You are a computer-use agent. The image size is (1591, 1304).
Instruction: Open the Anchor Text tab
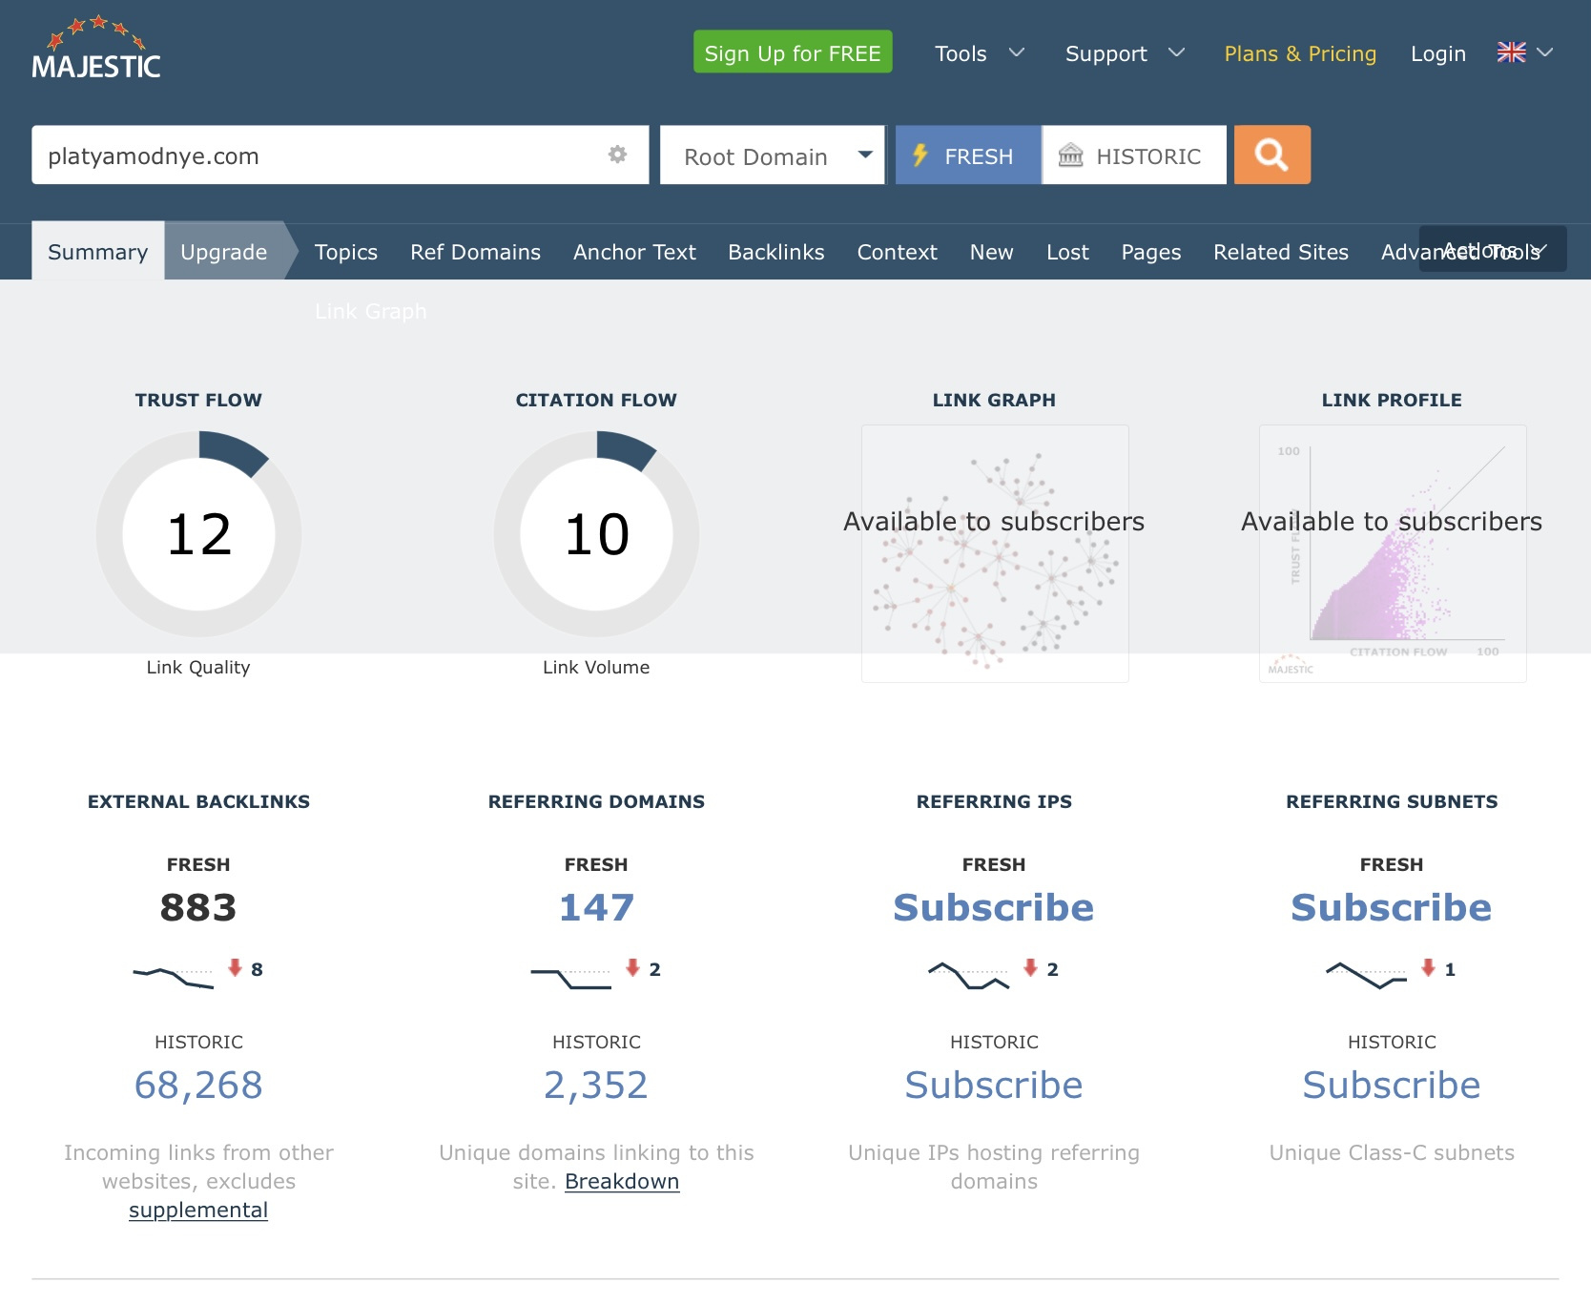tap(634, 252)
